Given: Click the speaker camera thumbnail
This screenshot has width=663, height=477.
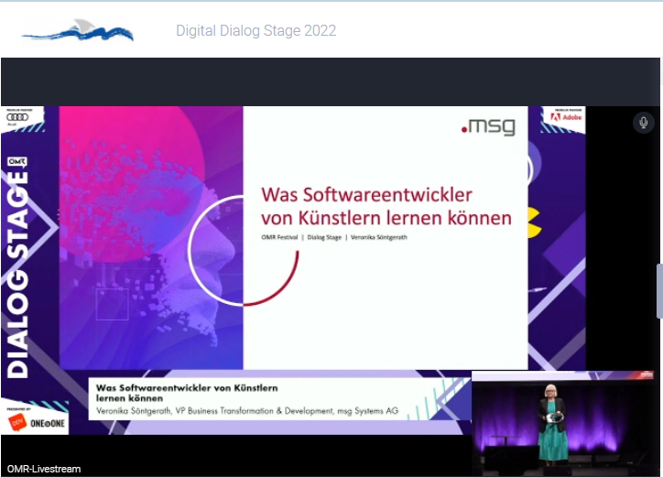Looking at the screenshot, I should (563, 424).
